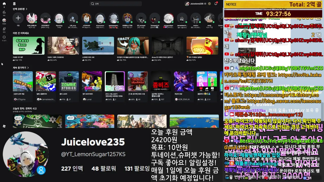Open the Party (파티) sidebar icon

pos(4,29)
